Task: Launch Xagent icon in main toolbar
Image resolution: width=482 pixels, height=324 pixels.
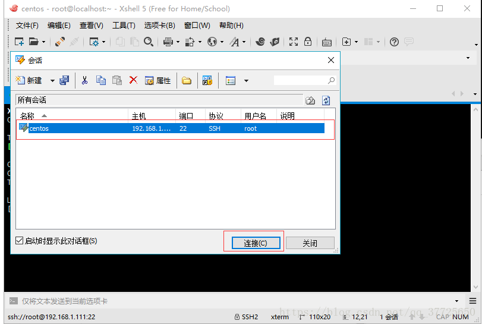Action: click(x=275, y=42)
